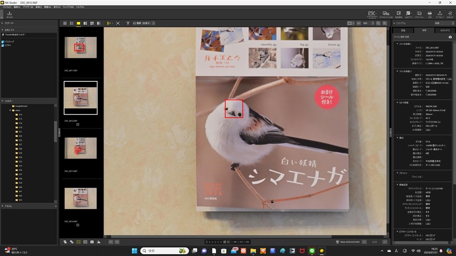Select the before-and-after comparison view
This screenshot has height=256, width=456.
[x=99, y=23]
